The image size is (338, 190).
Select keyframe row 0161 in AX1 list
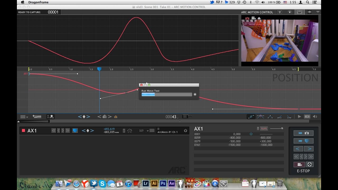pos(239,145)
